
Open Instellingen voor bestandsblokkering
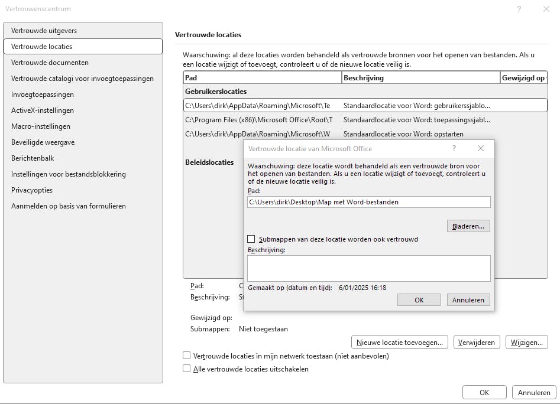point(83,174)
